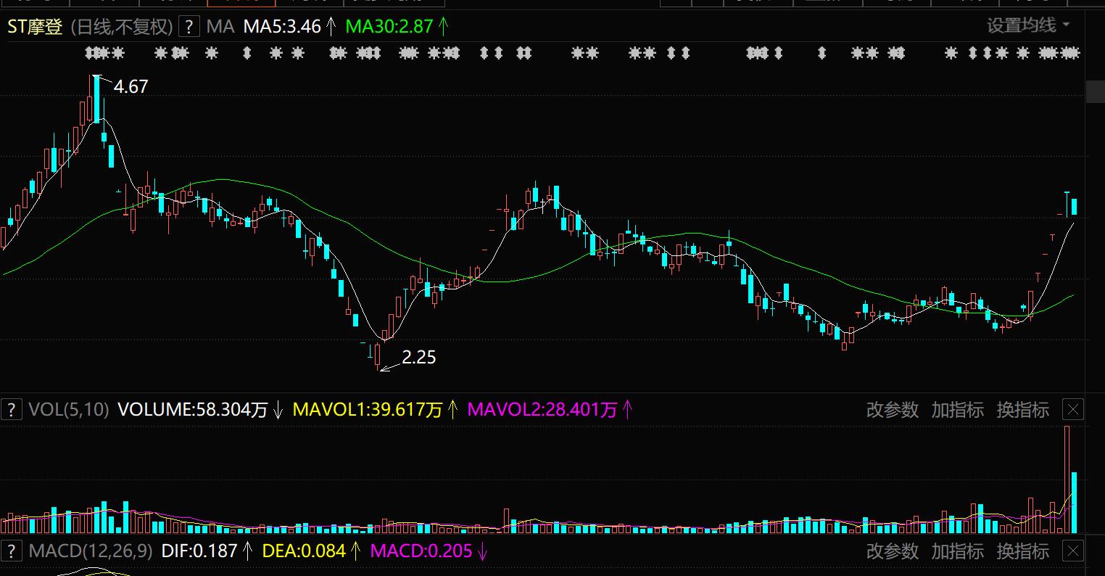Click the MACD indicator help icon

pos(11,551)
